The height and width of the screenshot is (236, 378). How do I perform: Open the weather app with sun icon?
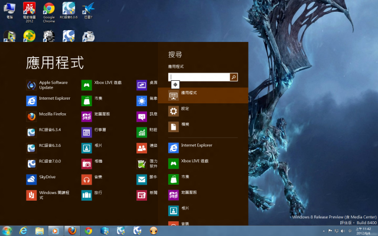pyautogui.click(x=147, y=101)
